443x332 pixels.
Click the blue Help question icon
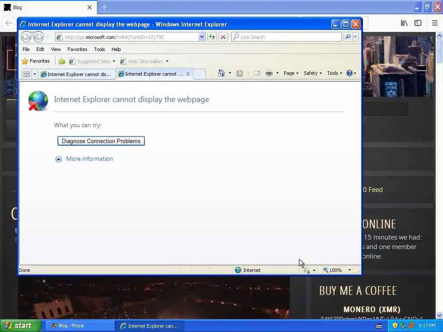(350, 73)
